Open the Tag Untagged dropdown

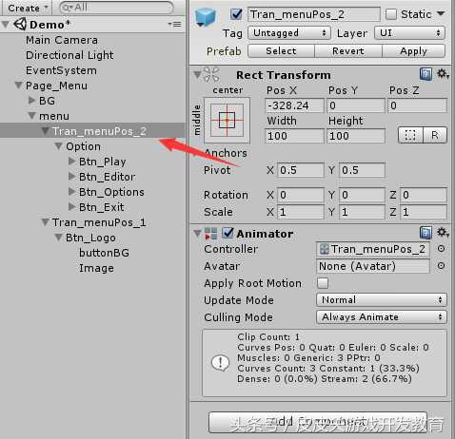[x=288, y=33]
